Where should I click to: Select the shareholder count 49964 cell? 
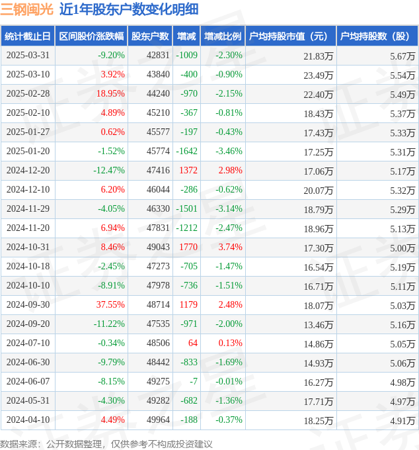[158, 420]
